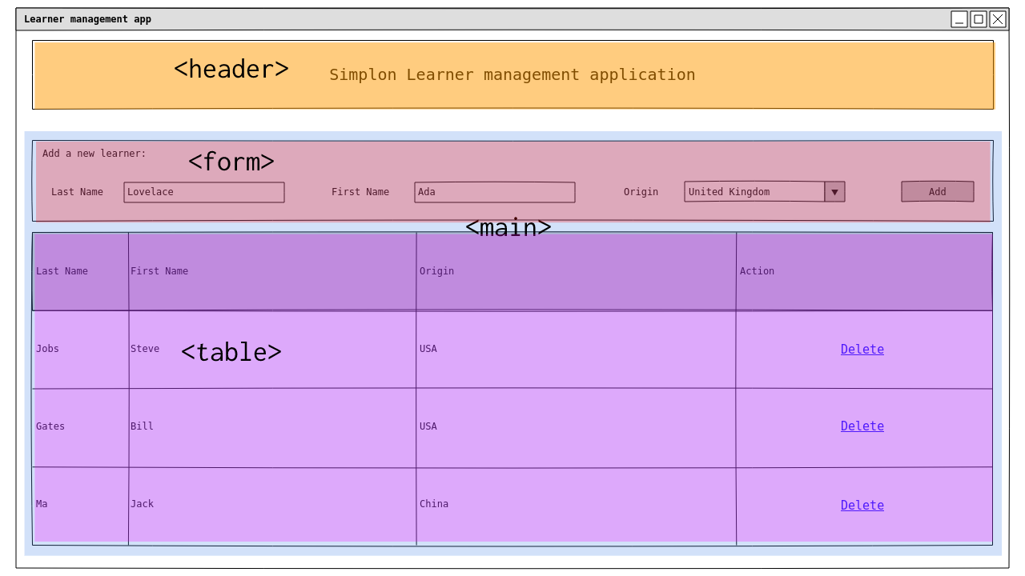This screenshot has height=576, width=1025.
Task: Close the Learner management app window
Action: pos(997,19)
